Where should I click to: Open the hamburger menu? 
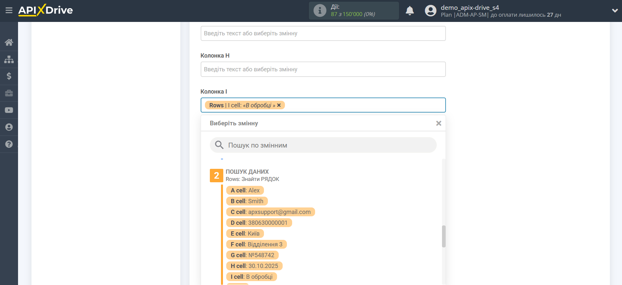click(9, 10)
